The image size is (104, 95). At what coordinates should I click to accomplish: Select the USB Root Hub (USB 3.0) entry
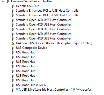pyautogui.click(x=32, y=85)
